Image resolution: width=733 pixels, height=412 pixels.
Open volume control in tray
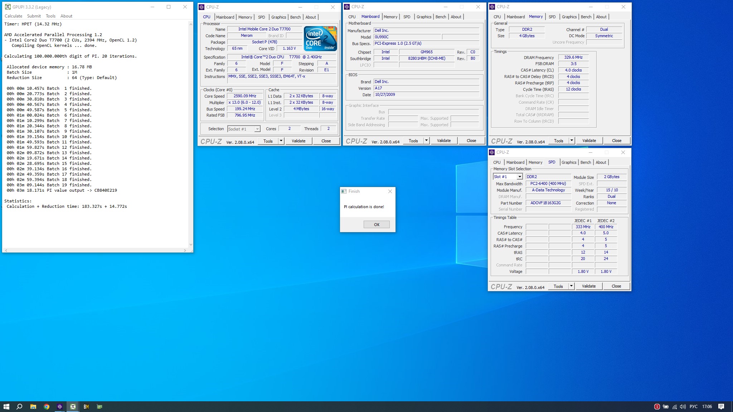point(683,407)
